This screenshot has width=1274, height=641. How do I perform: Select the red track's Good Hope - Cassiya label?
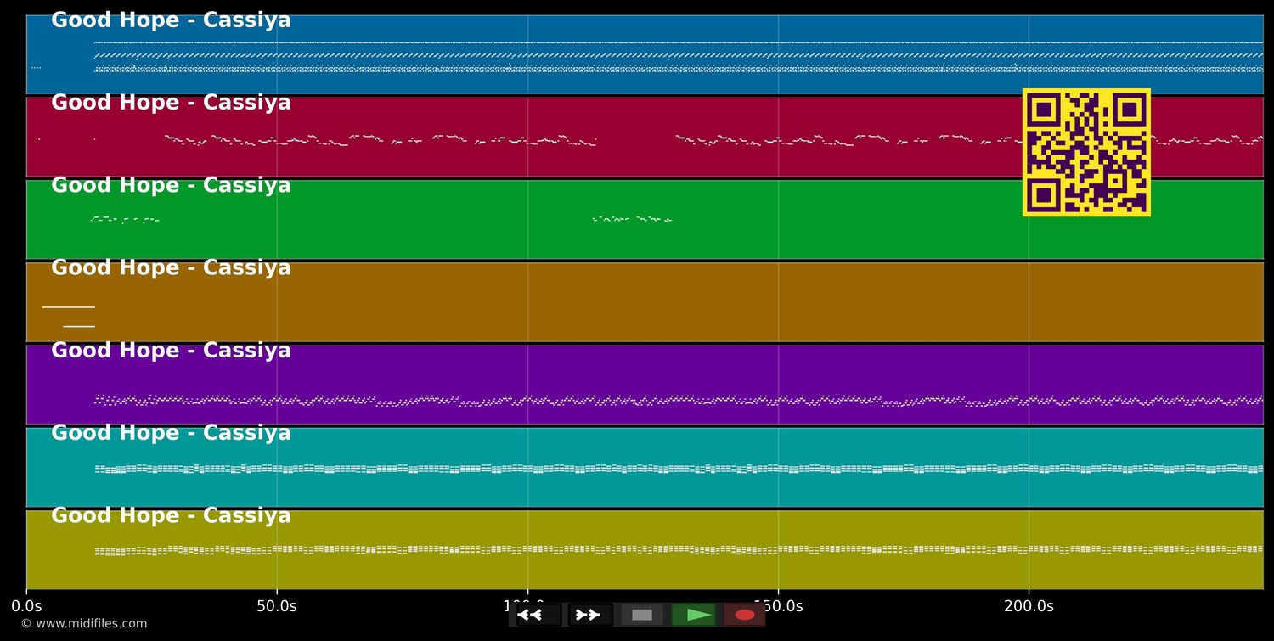[x=171, y=103]
